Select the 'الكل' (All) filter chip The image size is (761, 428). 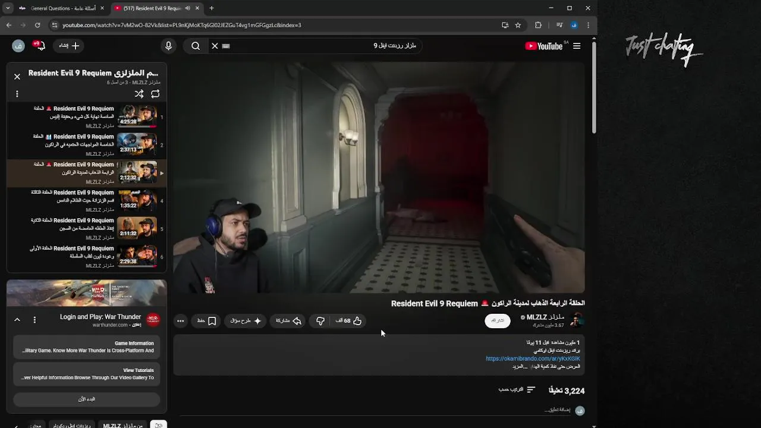(x=158, y=425)
